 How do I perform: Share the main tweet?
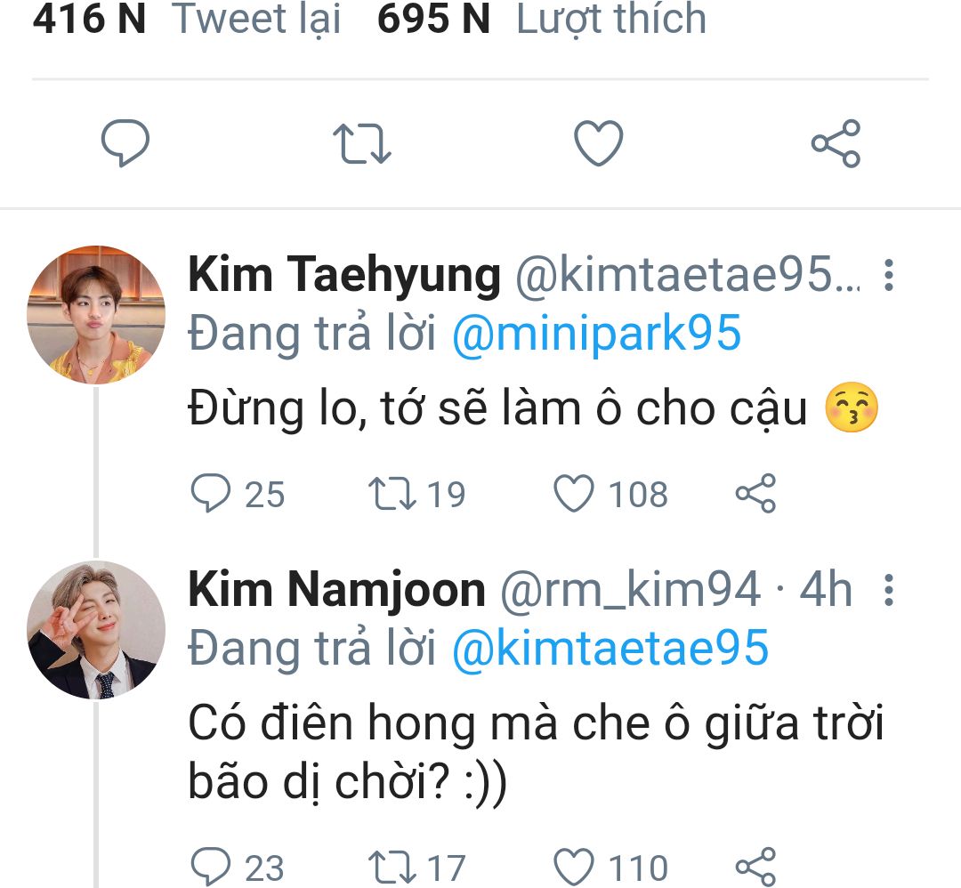836,144
